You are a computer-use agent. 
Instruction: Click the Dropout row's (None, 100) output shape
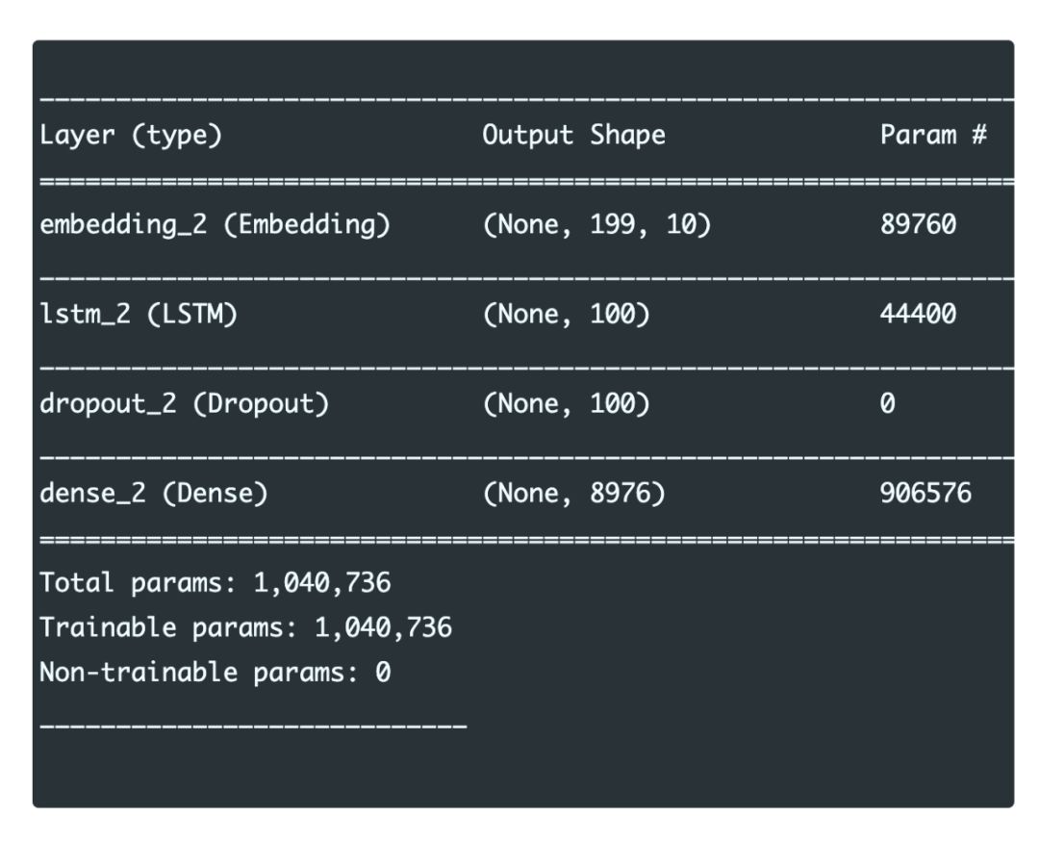(x=566, y=404)
